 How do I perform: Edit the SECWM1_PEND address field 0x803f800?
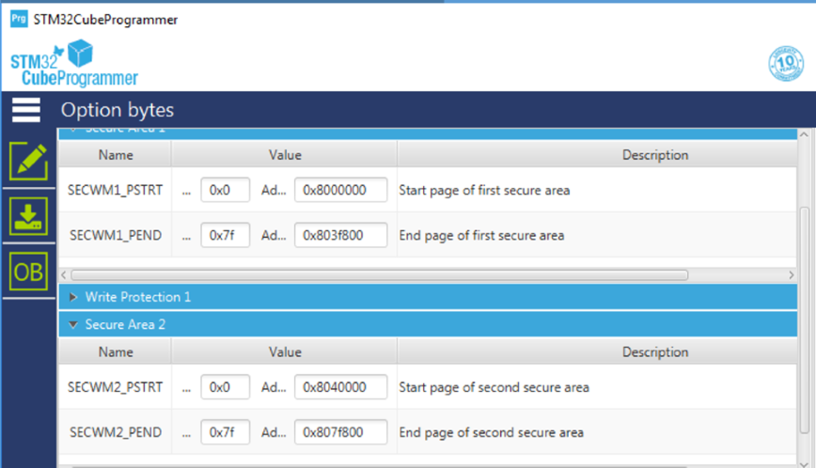point(341,235)
